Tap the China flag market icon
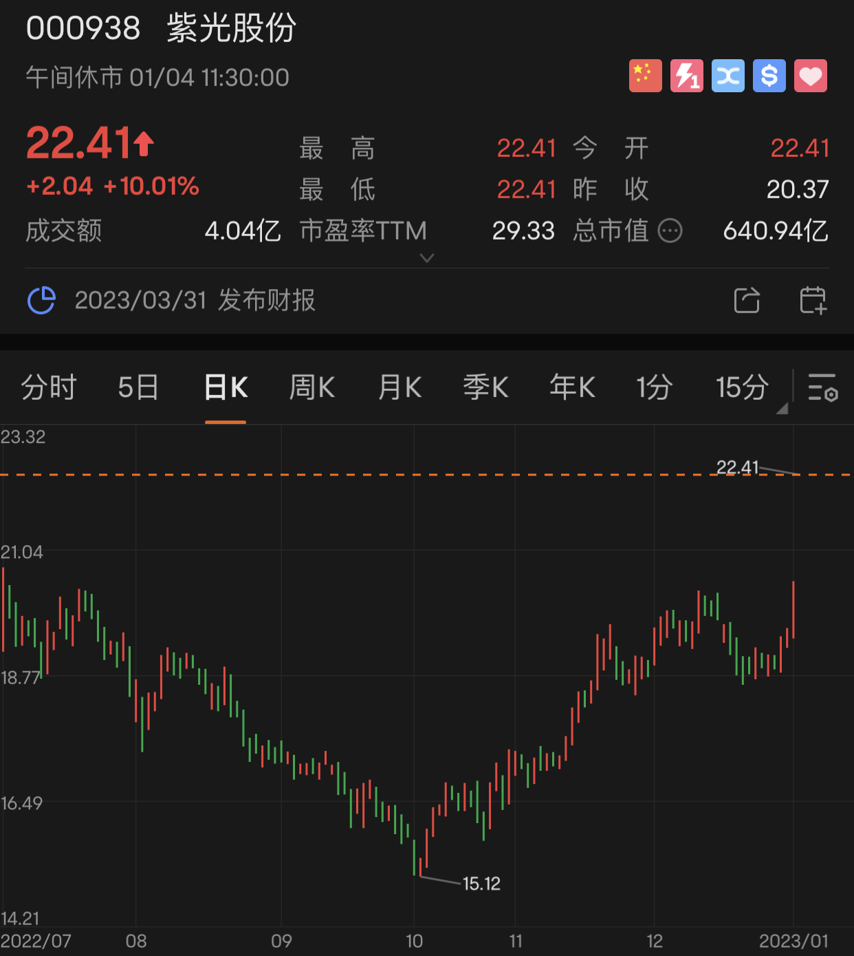The height and width of the screenshot is (956, 854). [645, 76]
